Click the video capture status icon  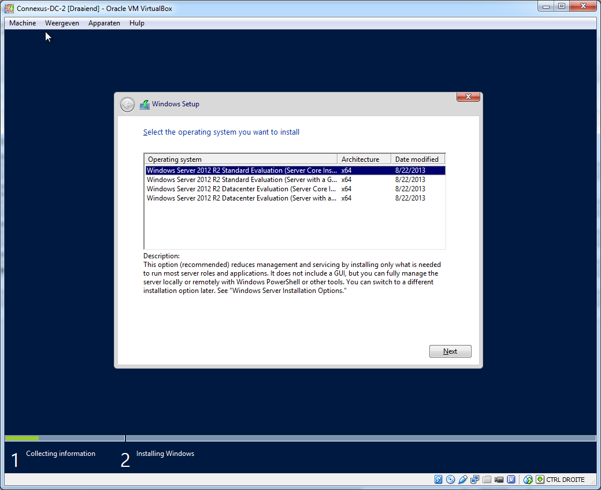(x=499, y=479)
